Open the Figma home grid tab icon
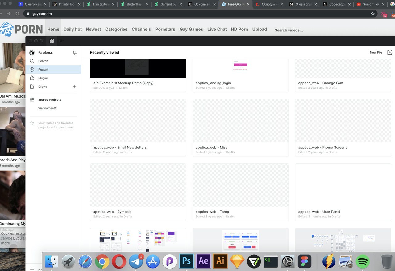This screenshot has width=395, height=271. point(52,41)
